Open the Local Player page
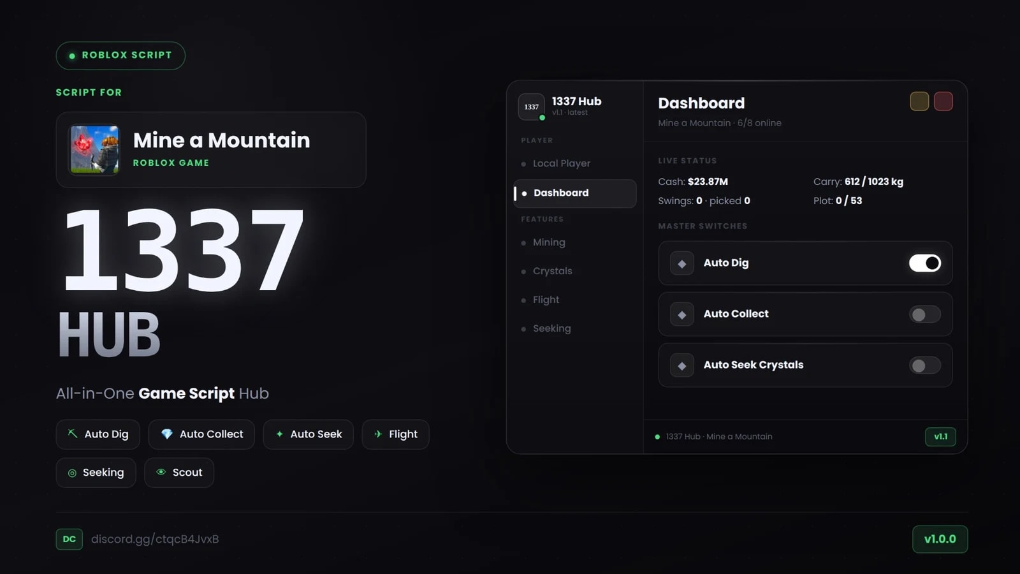The height and width of the screenshot is (574, 1020). pos(575,163)
